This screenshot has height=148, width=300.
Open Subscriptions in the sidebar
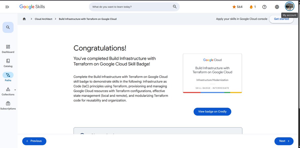click(8, 106)
